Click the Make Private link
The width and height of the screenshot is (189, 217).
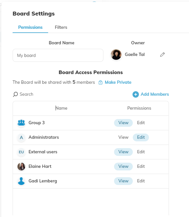point(118,82)
